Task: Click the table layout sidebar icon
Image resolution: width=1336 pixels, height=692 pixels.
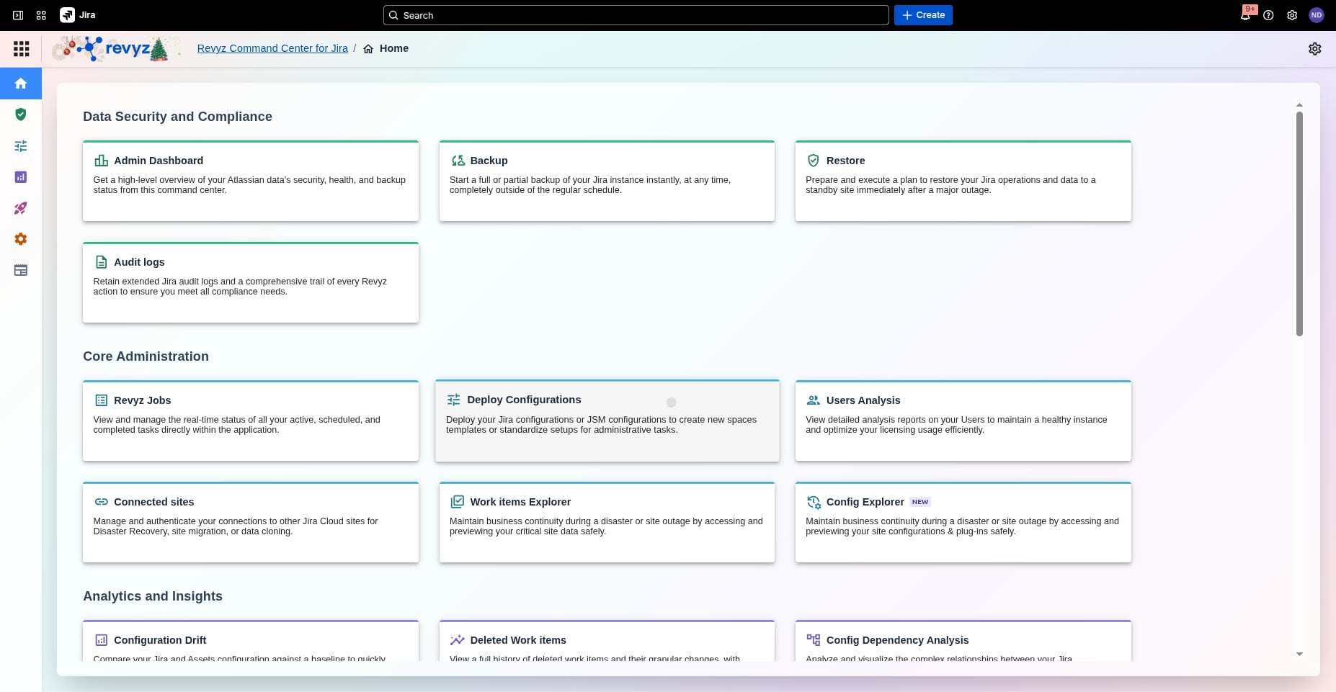Action: coord(21,271)
